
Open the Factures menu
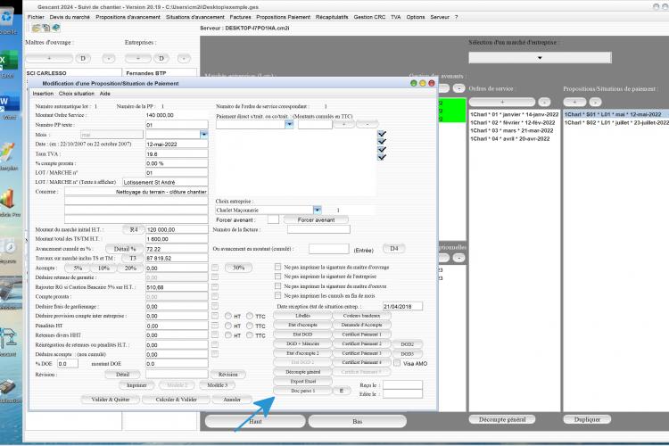(x=240, y=17)
